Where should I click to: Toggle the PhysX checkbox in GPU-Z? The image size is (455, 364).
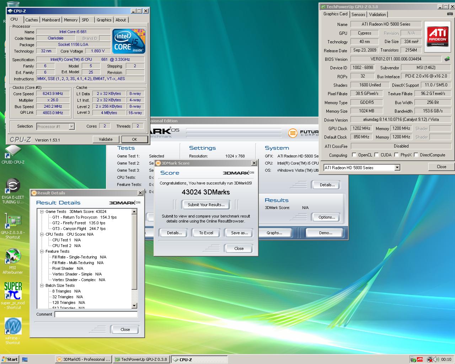tap(396, 155)
